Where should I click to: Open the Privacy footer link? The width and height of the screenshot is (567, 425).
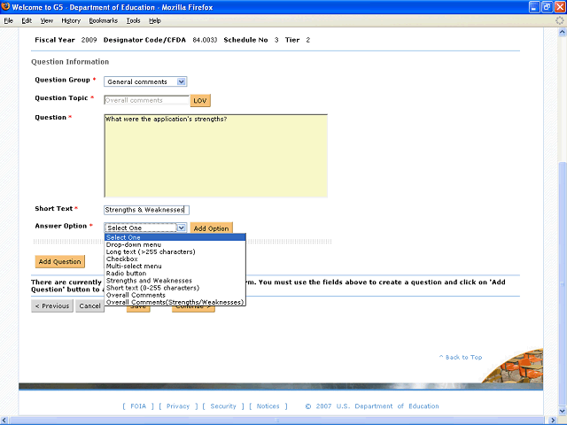point(178,406)
